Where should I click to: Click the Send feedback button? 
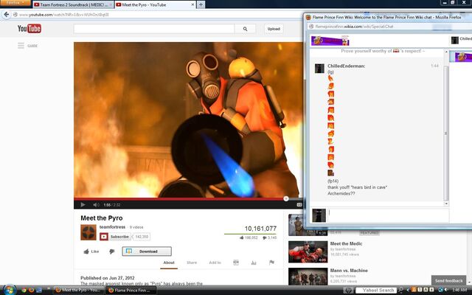[449, 280]
